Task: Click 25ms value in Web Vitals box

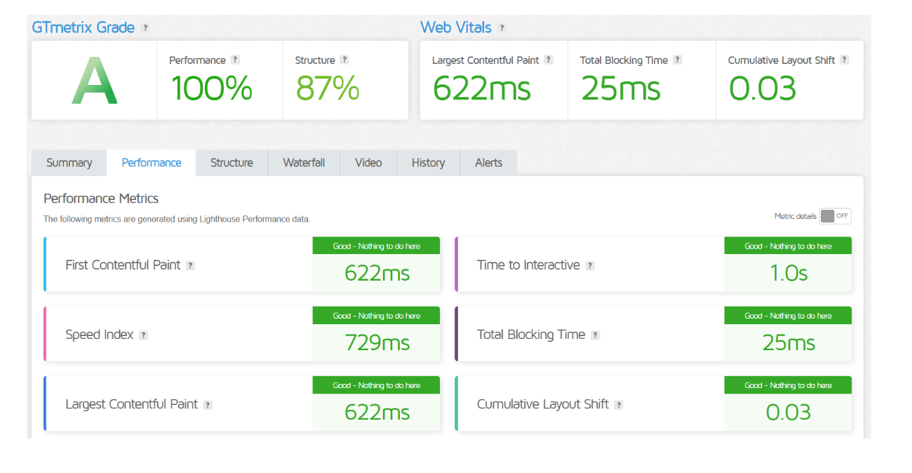Action: pos(621,88)
